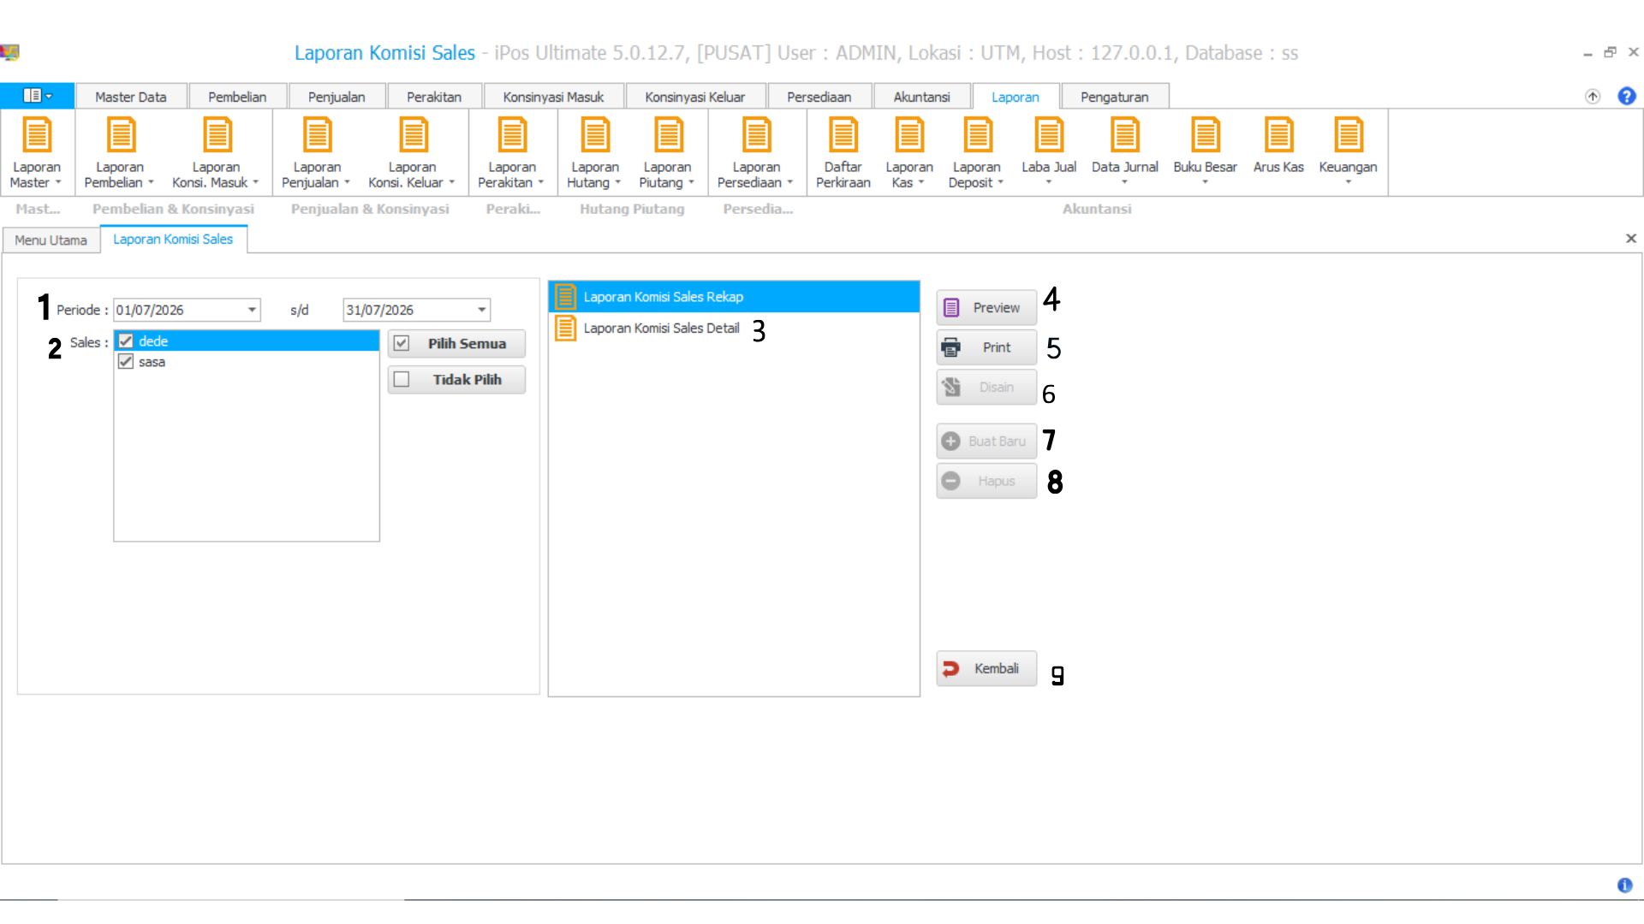Select Laporan Komisi Sales Detail item
This screenshot has height=924, width=1644.
click(x=661, y=328)
